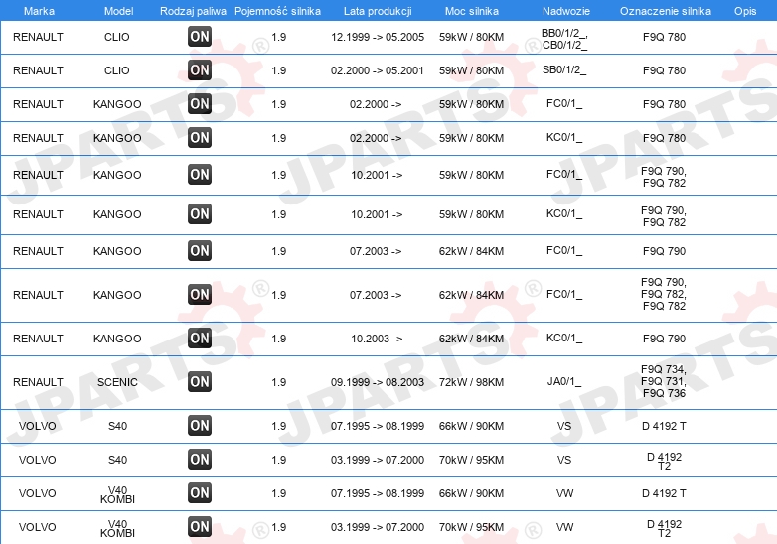Select VW body in V40 Kombi 66kW row
Image resolution: width=777 pixels, height=544 pixels.
click(564, 493)
